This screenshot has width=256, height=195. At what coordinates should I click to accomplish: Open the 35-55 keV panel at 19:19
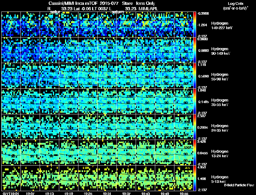(x=68, y=101)
